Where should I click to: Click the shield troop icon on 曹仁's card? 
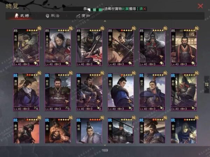[x=98, y=107]
